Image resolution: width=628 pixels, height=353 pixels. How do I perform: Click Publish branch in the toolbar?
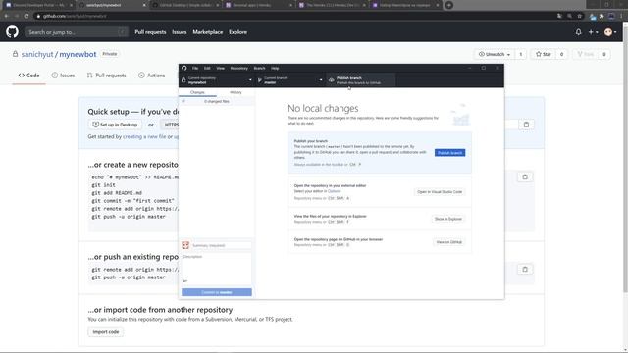coord(360,80)
